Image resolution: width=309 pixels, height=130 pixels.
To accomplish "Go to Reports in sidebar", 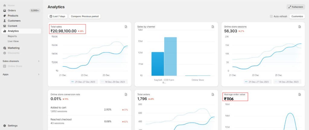I will (12, 36).
